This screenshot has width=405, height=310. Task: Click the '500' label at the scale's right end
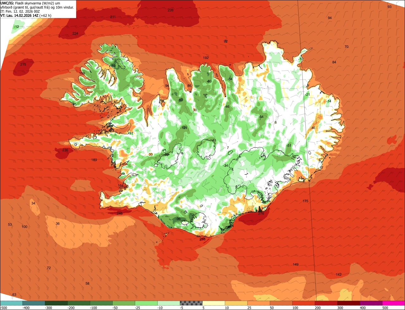(385, 308)
